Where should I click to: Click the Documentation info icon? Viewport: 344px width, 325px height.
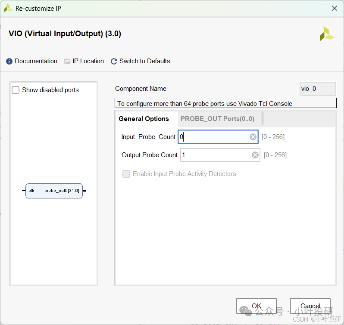coord(9,62)
